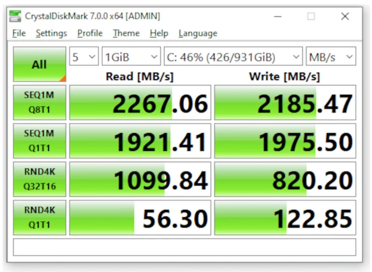
Task: Maximize the CrystalDiskMark window
Action: coord(311,16)
